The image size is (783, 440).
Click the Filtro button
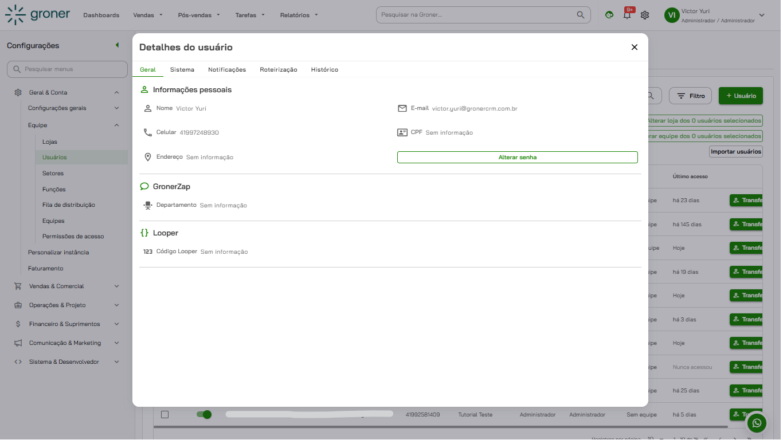[691, 96]
